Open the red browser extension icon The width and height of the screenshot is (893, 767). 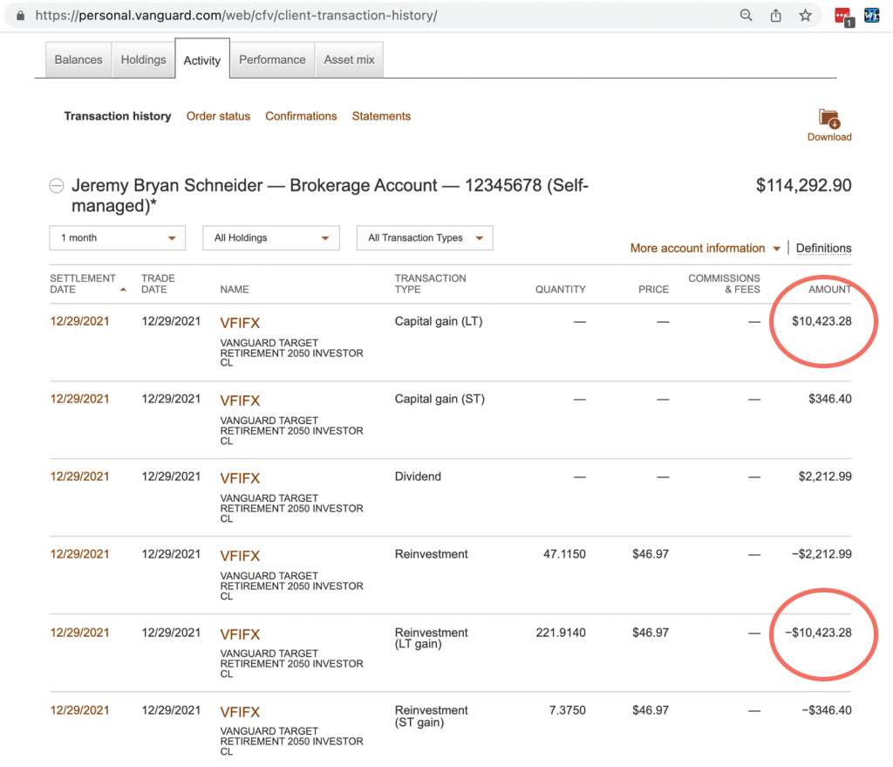pos(843,17)
